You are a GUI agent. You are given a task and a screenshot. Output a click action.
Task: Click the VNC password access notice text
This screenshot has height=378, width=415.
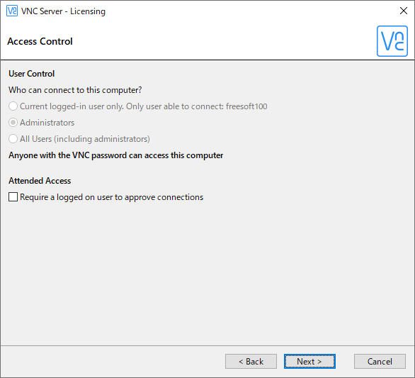click(116, 155)
